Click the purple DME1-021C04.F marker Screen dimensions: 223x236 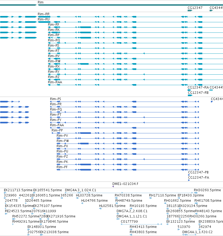113,187
